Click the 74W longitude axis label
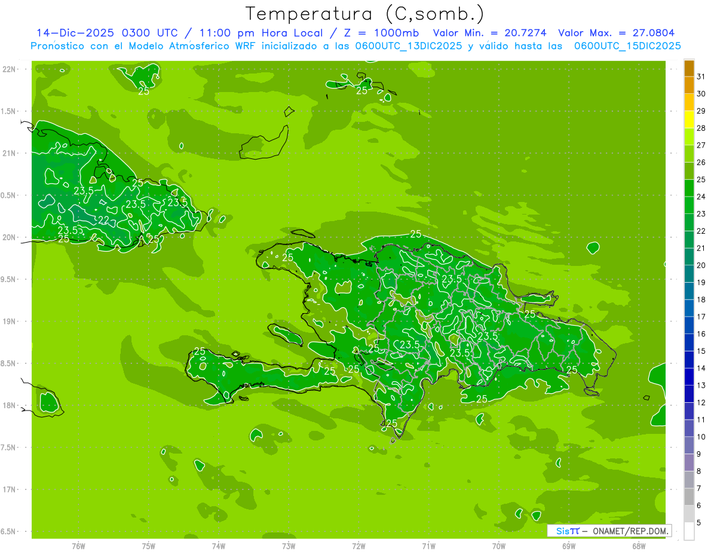 pyautogui.click(x=219, y=546)
